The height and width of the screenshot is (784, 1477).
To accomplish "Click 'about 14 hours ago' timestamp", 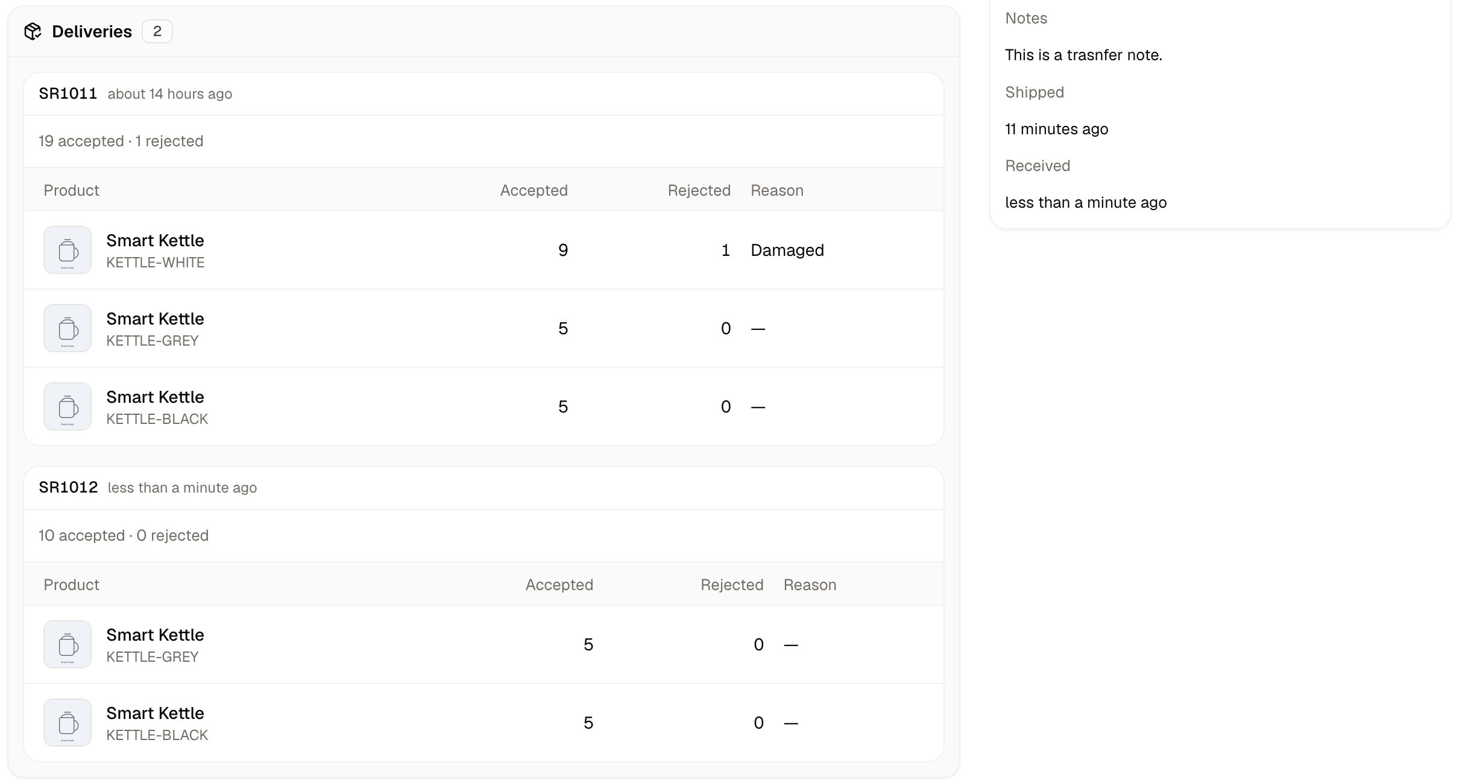I will (170, 94).
